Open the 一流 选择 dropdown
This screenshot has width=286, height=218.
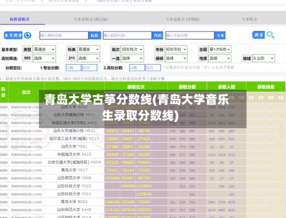pos(132,58)
